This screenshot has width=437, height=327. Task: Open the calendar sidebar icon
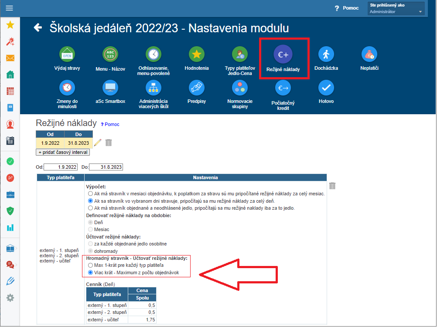click(10, 141)
